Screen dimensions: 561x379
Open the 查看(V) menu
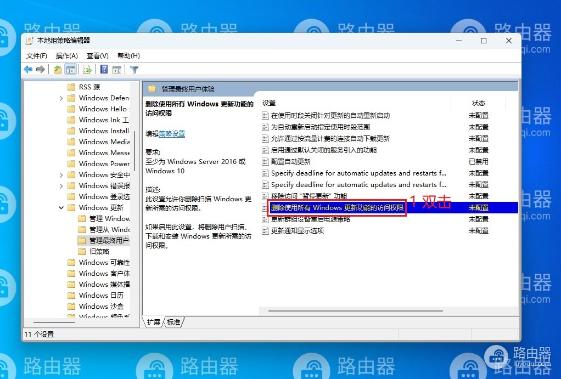98,56
